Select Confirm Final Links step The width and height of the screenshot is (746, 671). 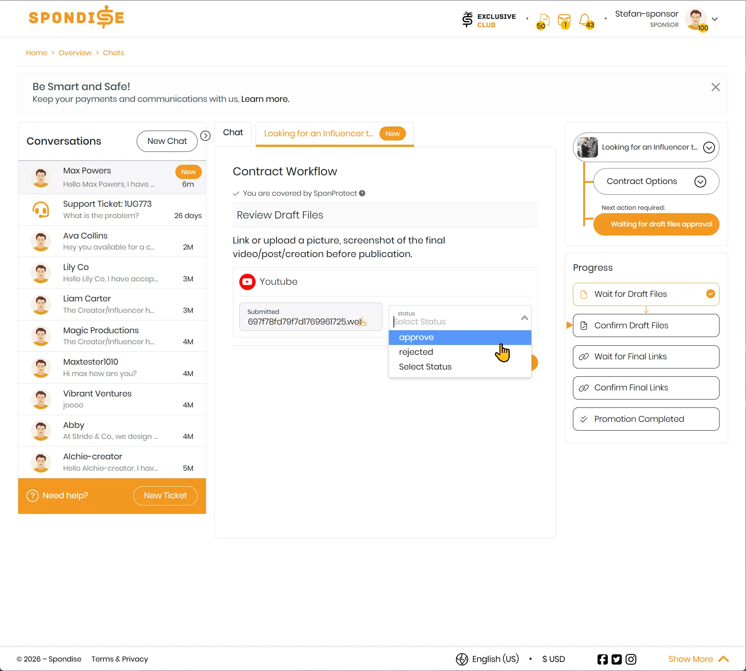(646, 388)
